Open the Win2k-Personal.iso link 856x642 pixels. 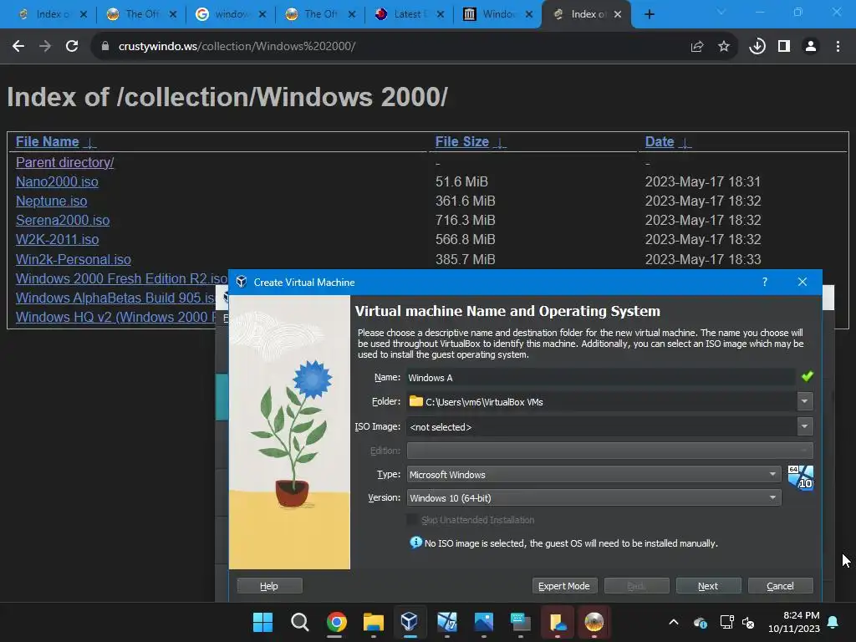click(74, 259)
